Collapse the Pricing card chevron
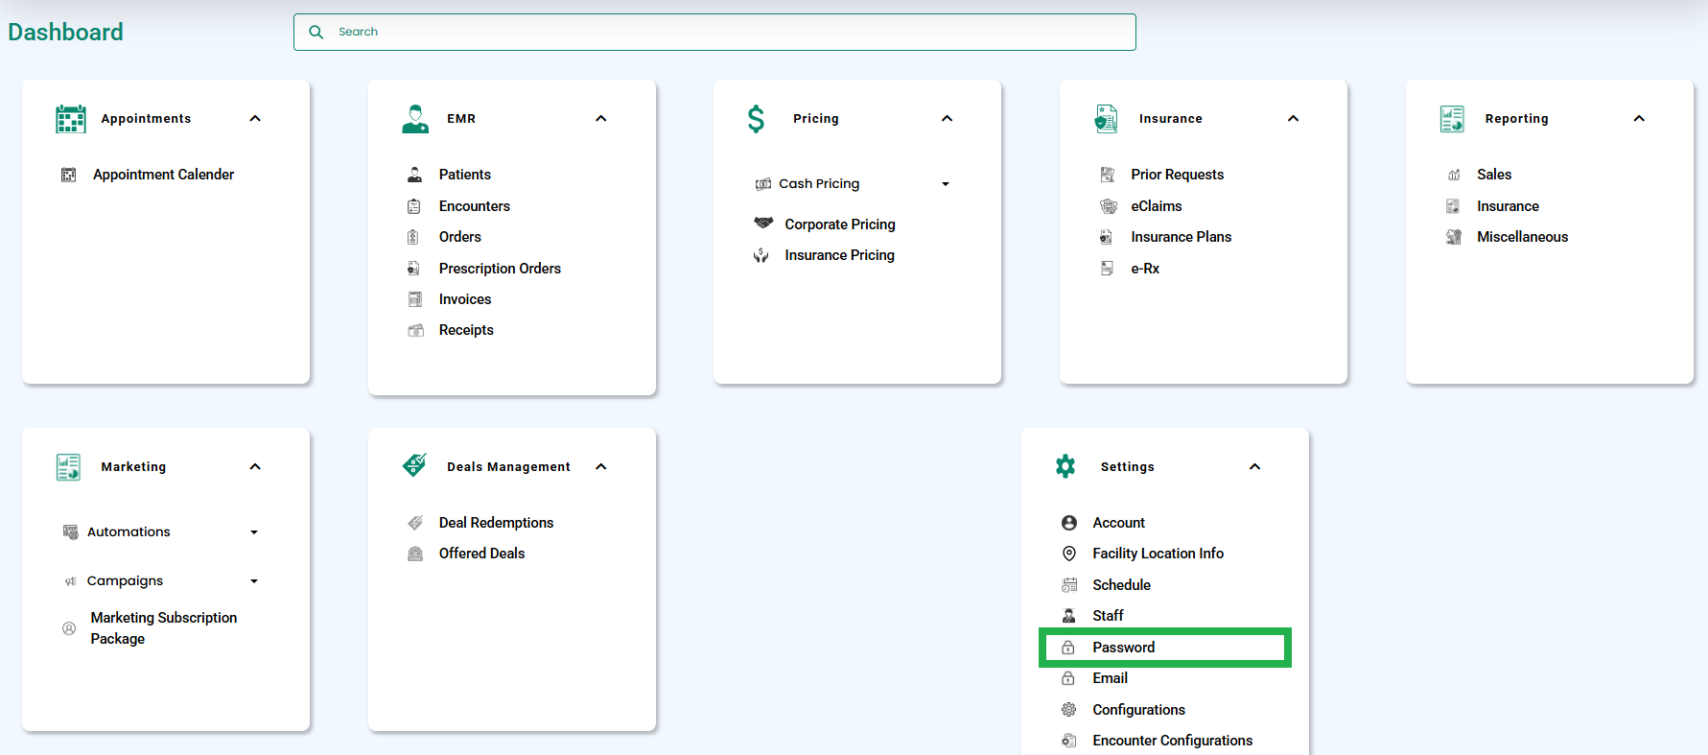The image size is (1708, 755). click(948, 119)
